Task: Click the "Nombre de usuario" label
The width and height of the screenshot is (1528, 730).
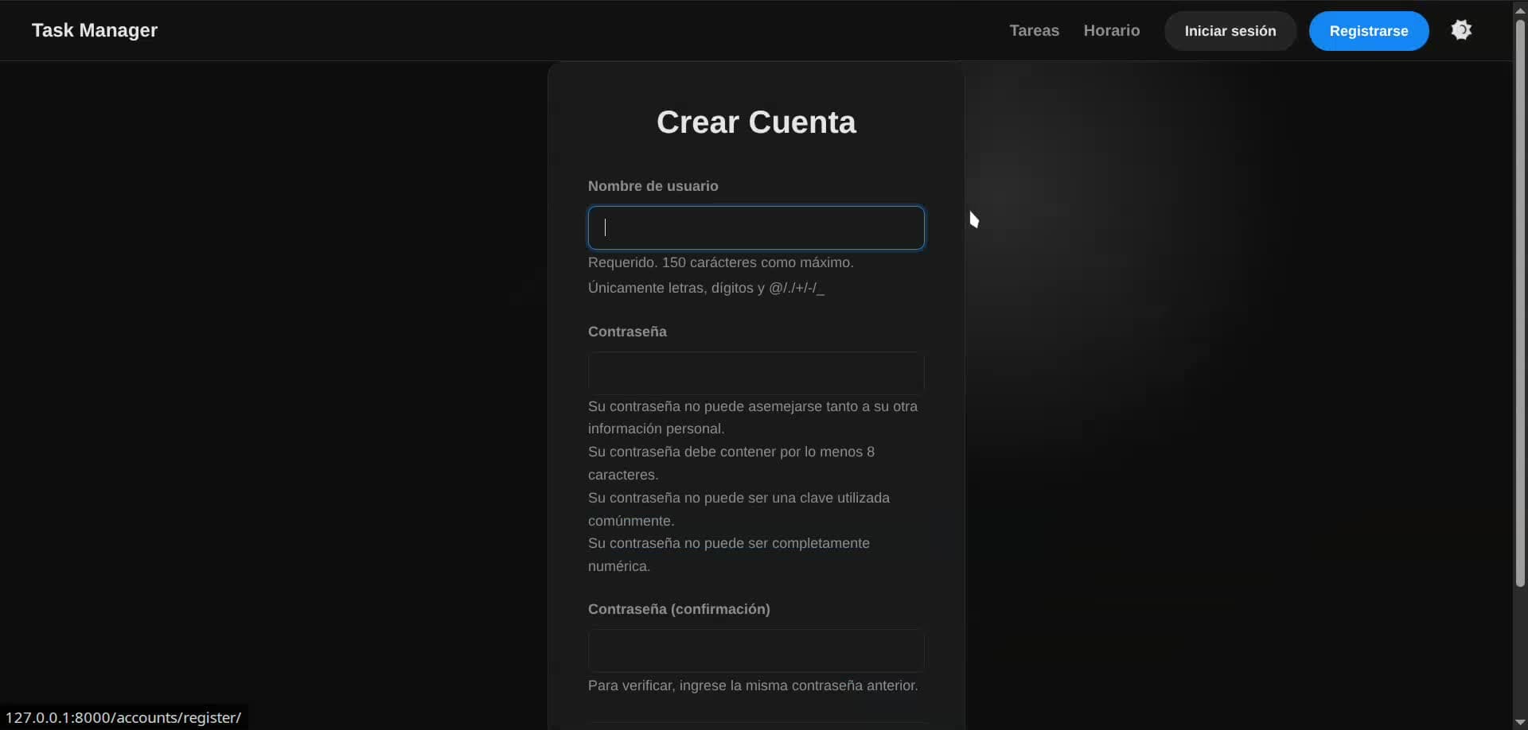Action: click(653, 186)
